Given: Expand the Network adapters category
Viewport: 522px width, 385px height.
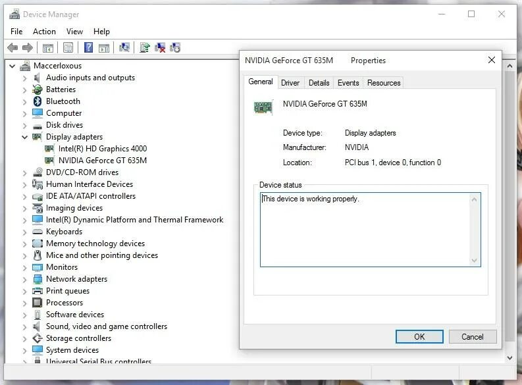Looking at the screenshot, I should tap(24, 279).
